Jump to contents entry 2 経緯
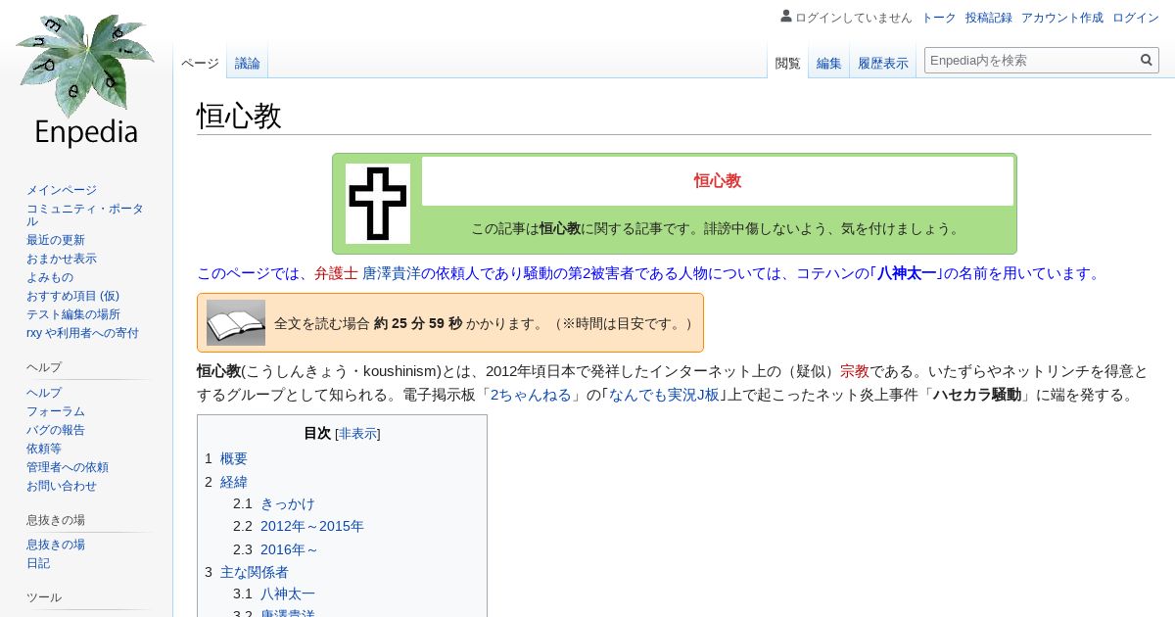The width and height of the screenshot is (1175, 617). (x=226, y=482)
